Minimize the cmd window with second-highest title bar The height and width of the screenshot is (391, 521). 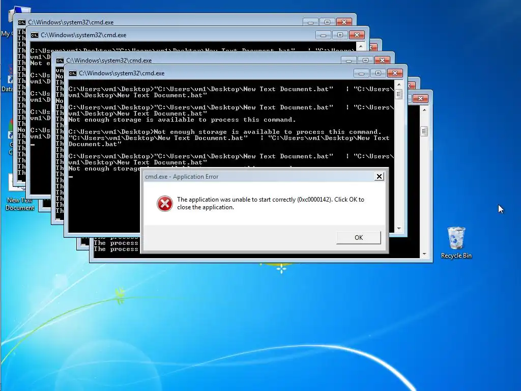323,35
